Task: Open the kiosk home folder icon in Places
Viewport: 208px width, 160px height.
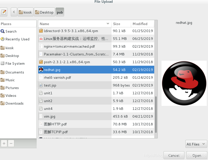Action: tap(3, 48)
